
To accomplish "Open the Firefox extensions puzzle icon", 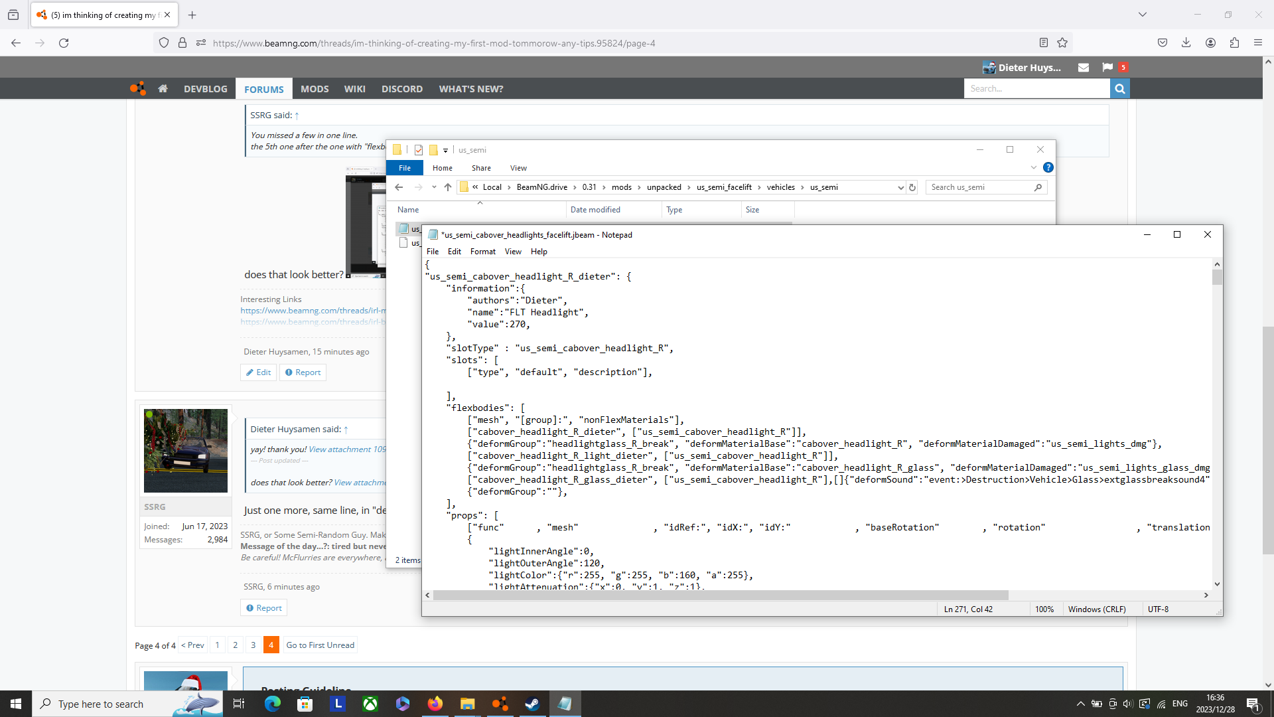I will tap(1235, 43).
